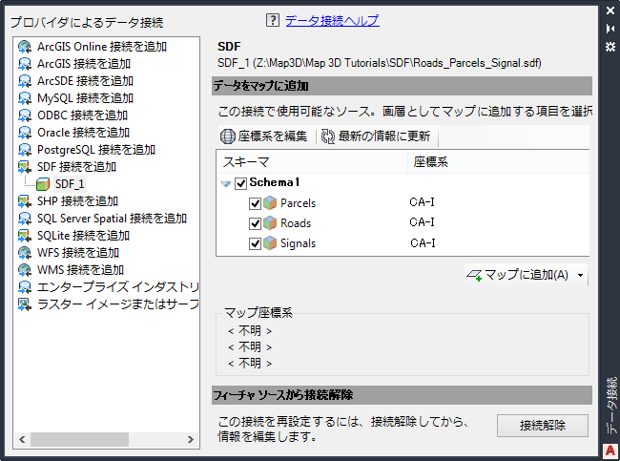This screenshot has height=461, width=620.
Task: Click the Parcels feature class icon
Action: coord(270,203)
